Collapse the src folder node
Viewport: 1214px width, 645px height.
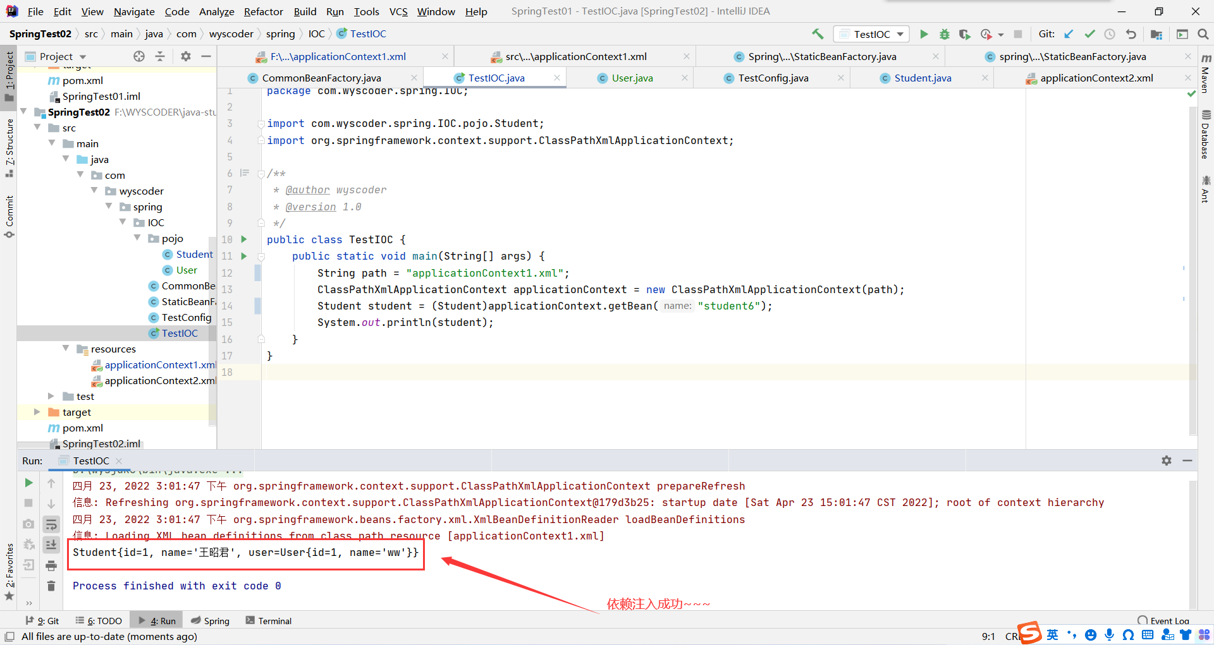37,128
